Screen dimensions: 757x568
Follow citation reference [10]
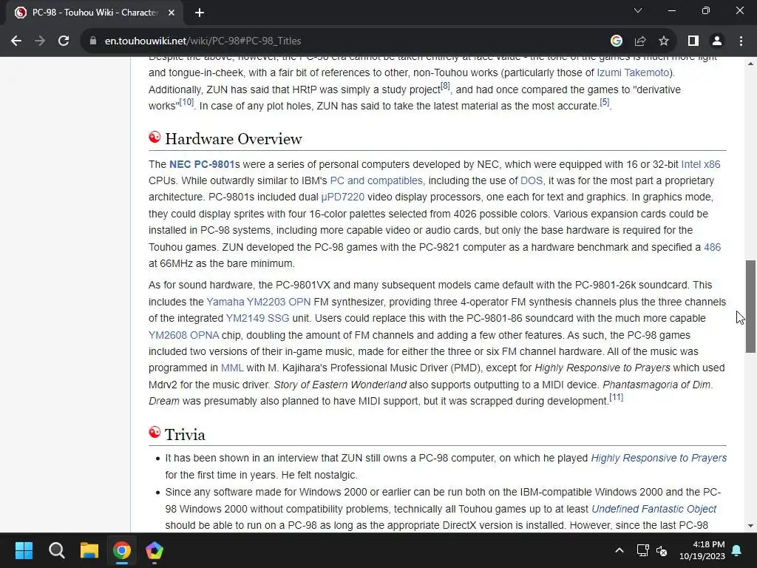(x=186, y=102)
